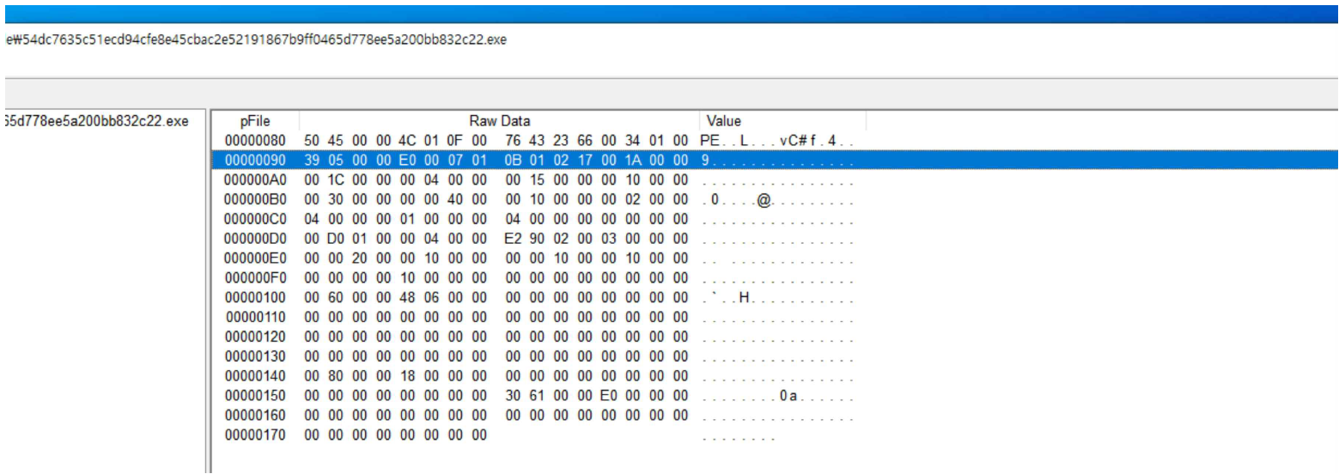Screen dimensions: 1339x474
Task: Select the row at offset 00000100
Action: coord(255,299)
